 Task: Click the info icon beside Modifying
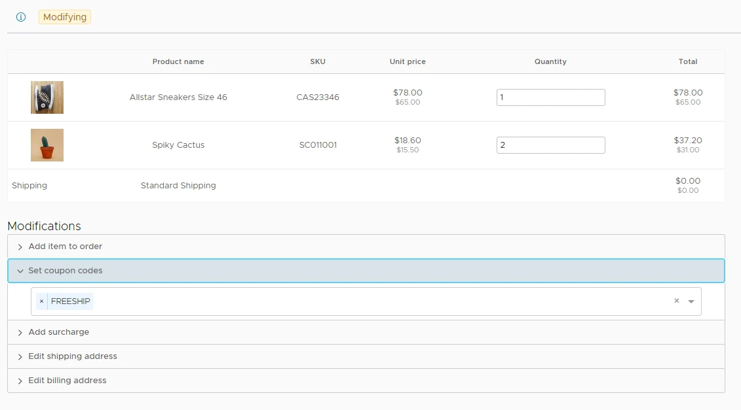coord(21,17)
